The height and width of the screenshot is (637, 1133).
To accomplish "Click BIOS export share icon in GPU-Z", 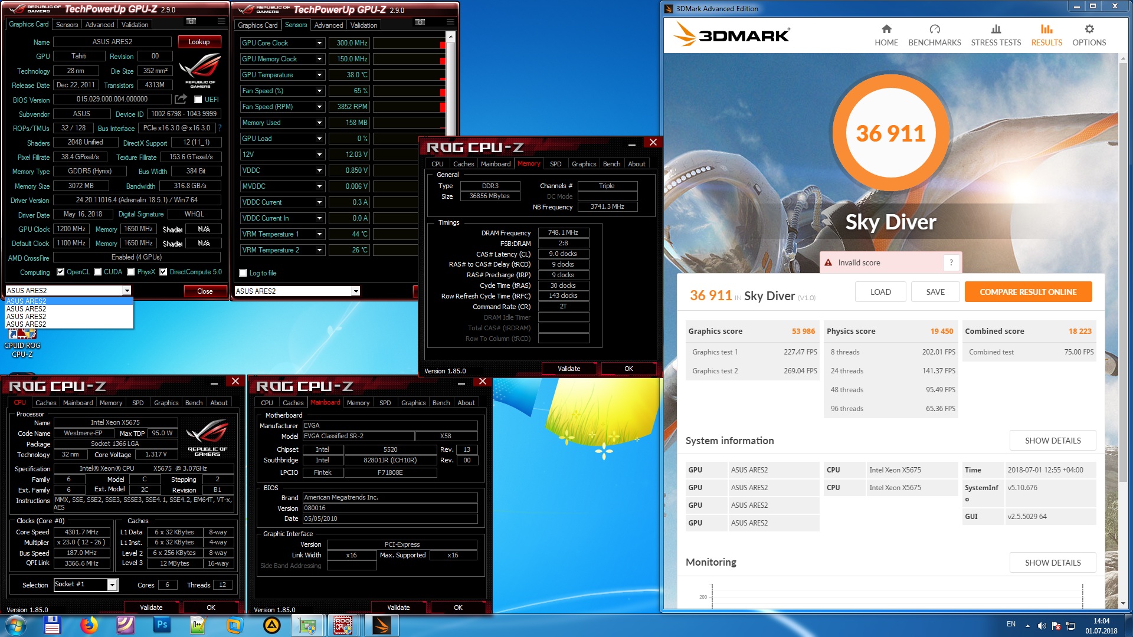I will (x=181, y=98).
